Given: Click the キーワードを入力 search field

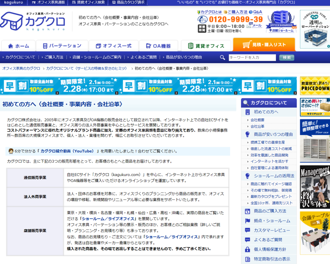Looking at the screenshot, I should click(252, 57).
